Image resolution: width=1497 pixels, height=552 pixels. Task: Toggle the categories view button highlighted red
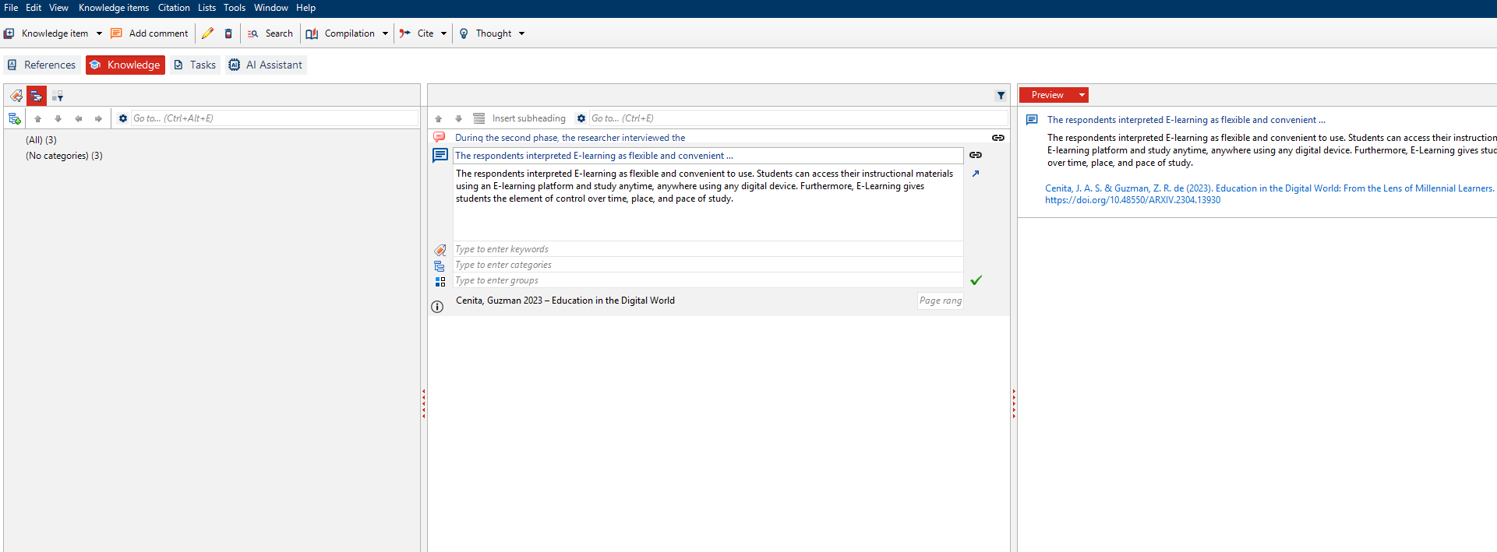[x=37, y=96]
